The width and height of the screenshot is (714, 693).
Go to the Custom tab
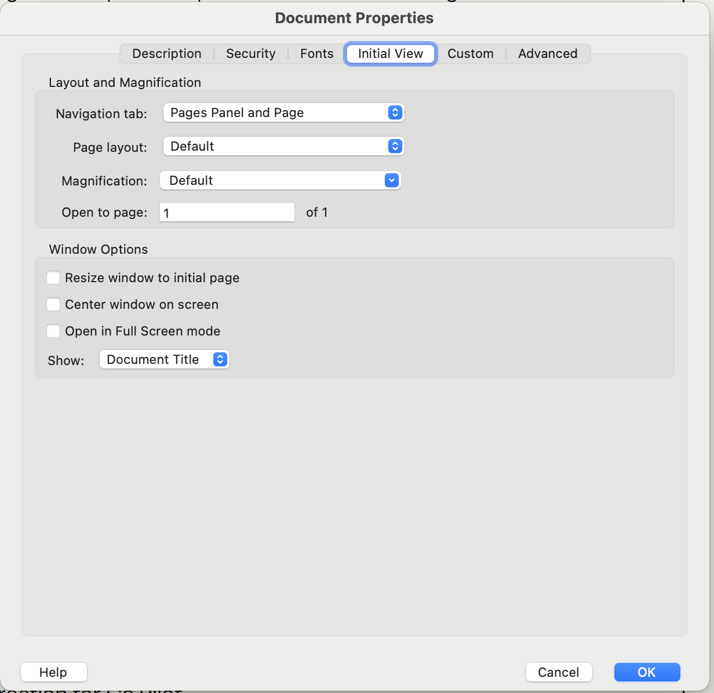470,54
